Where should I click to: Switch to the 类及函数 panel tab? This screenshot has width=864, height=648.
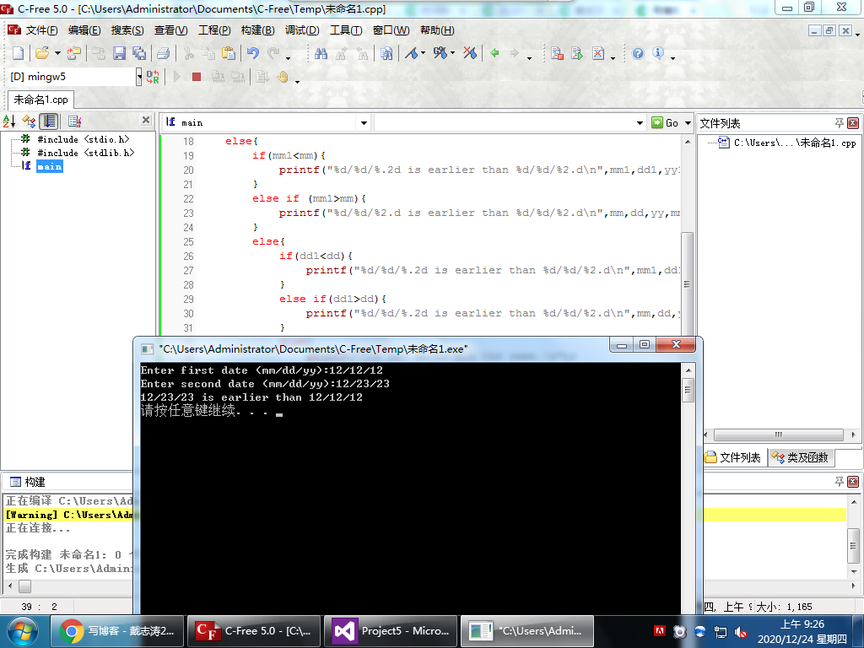[x=801, y=457]
